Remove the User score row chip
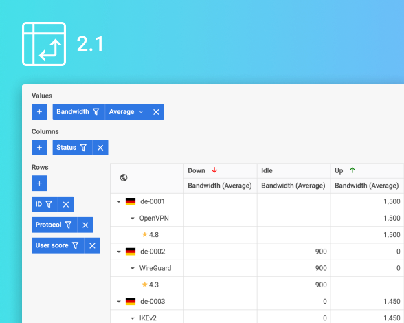Screen dimensions: 404x323 (x=92, y=245)
